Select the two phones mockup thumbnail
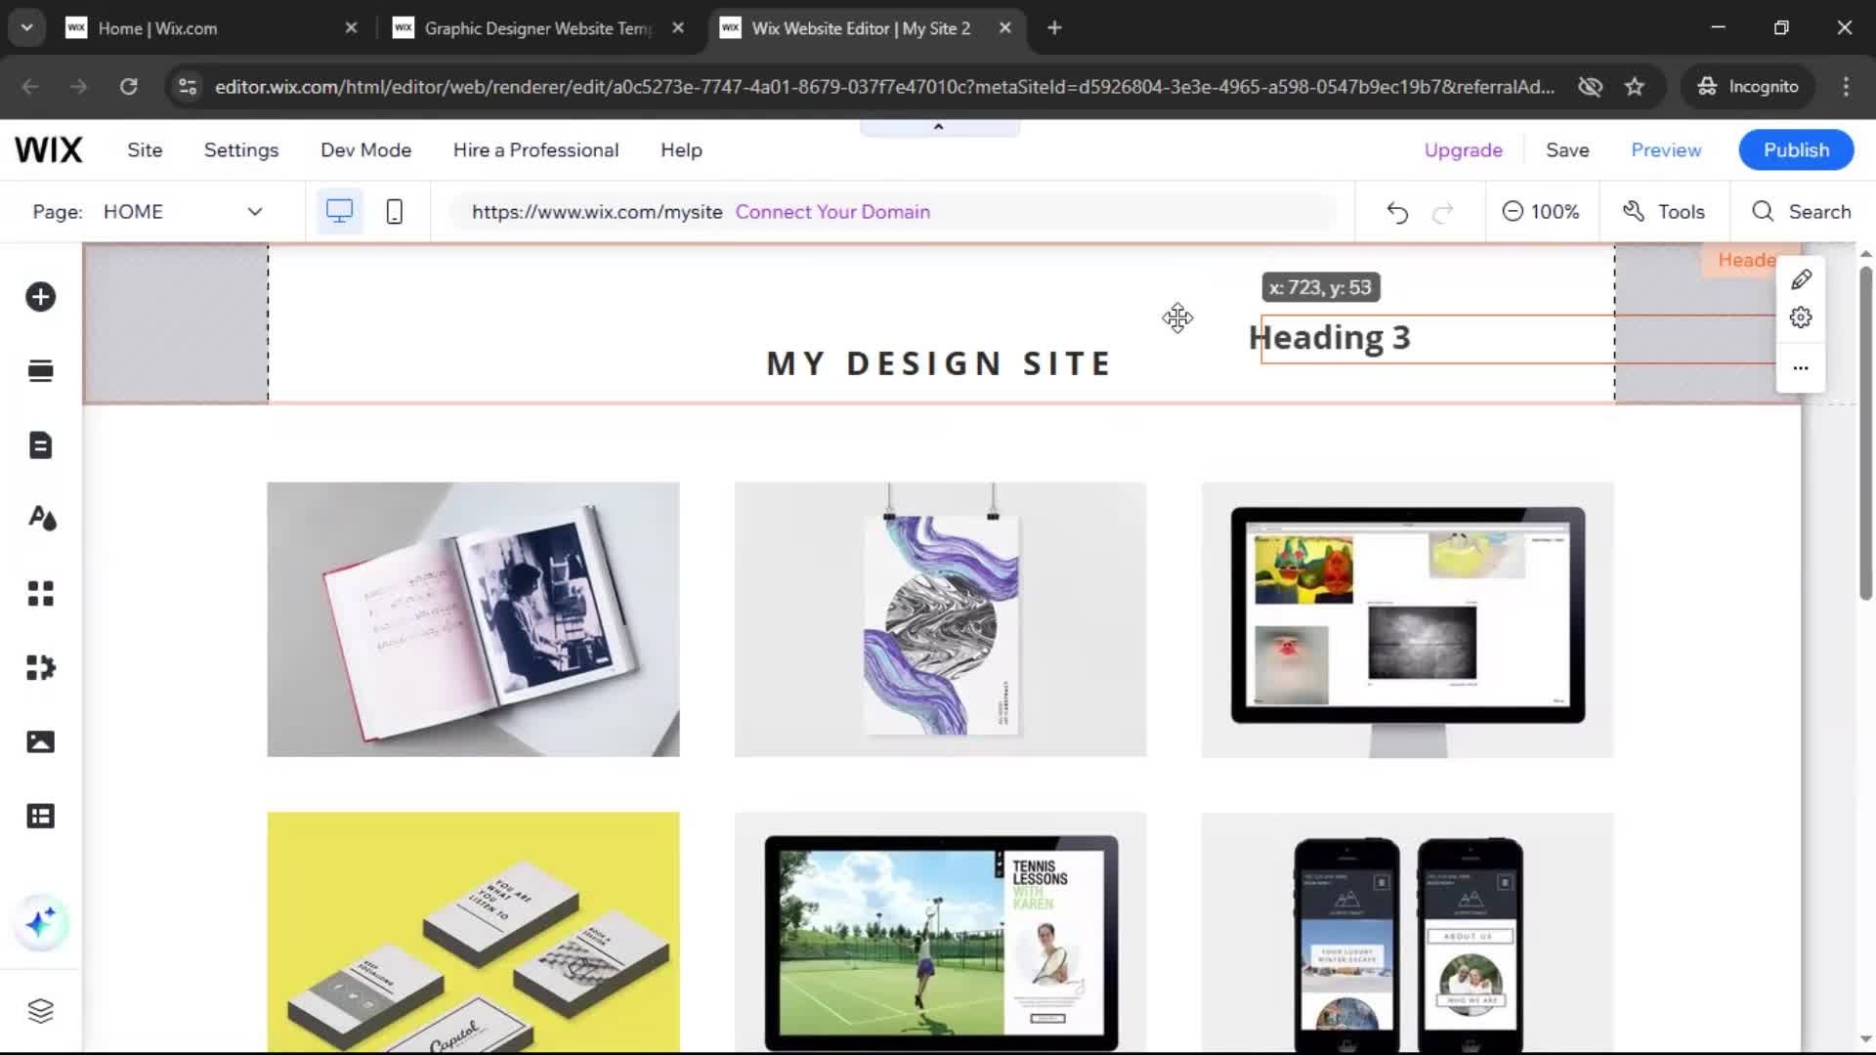This screenshot has width=1876, height=1055. point(1407,933)
